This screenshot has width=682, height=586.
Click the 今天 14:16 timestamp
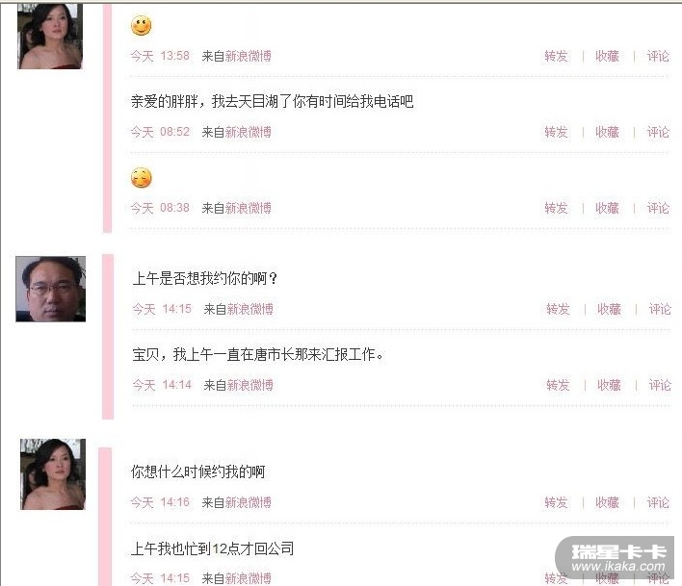tap(160, 502)
